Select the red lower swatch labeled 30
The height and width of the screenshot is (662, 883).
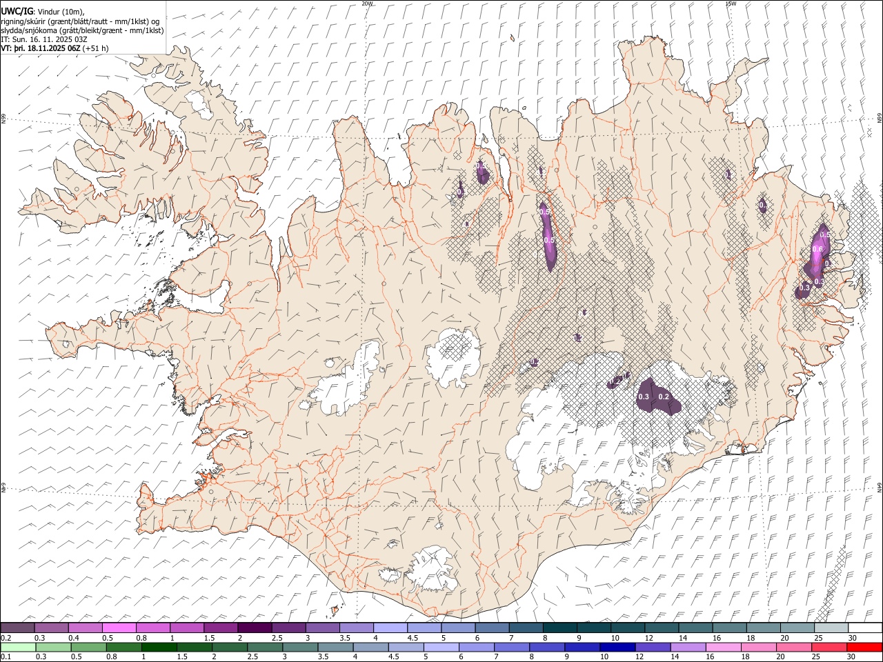coord(864,647)
